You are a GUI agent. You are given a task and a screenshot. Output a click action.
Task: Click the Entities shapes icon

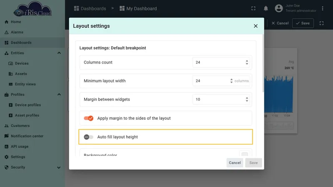[x=6, y=53]
